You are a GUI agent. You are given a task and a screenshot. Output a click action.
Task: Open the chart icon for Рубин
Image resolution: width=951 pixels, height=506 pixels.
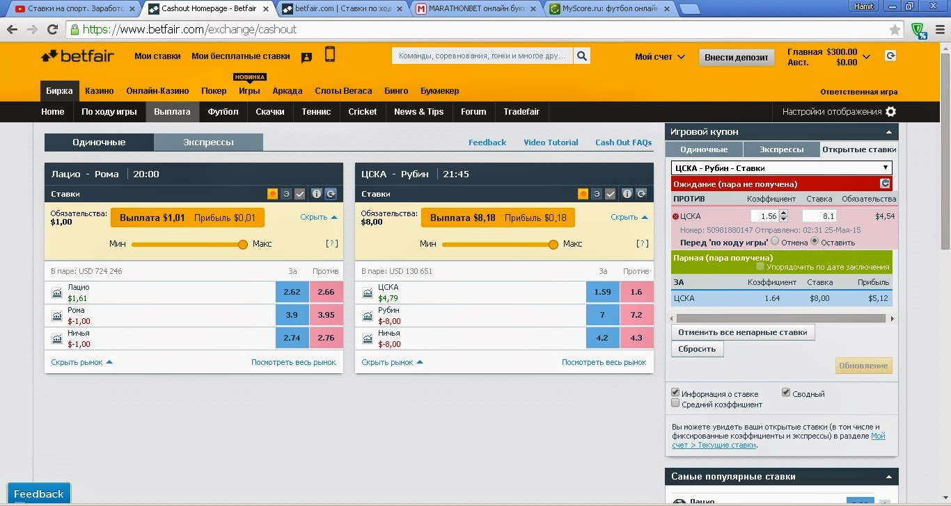(368, 316)
